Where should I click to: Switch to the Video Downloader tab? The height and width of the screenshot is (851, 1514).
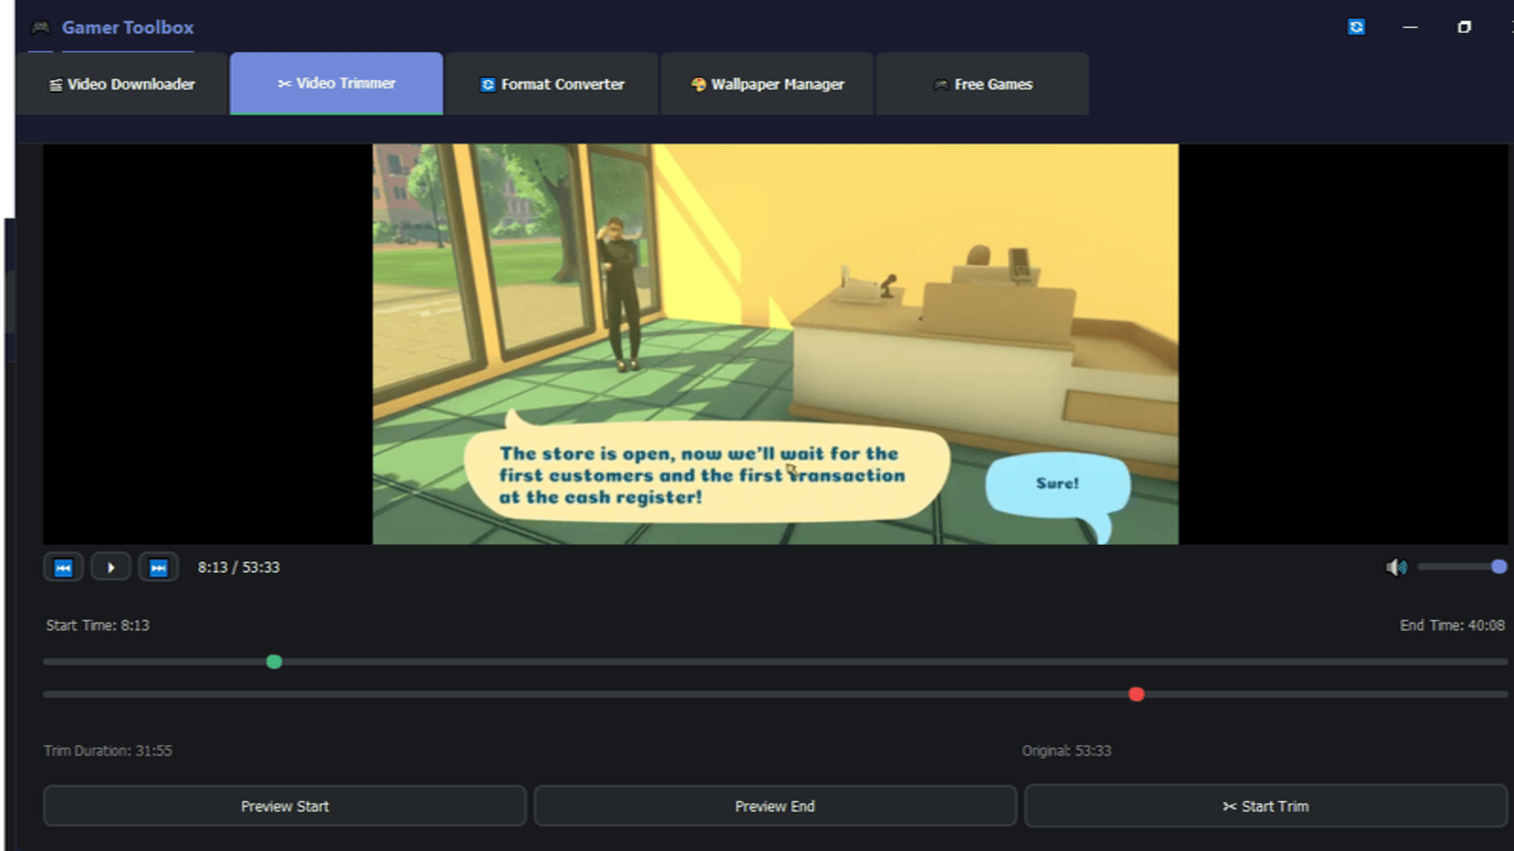[x=124, y=84]
